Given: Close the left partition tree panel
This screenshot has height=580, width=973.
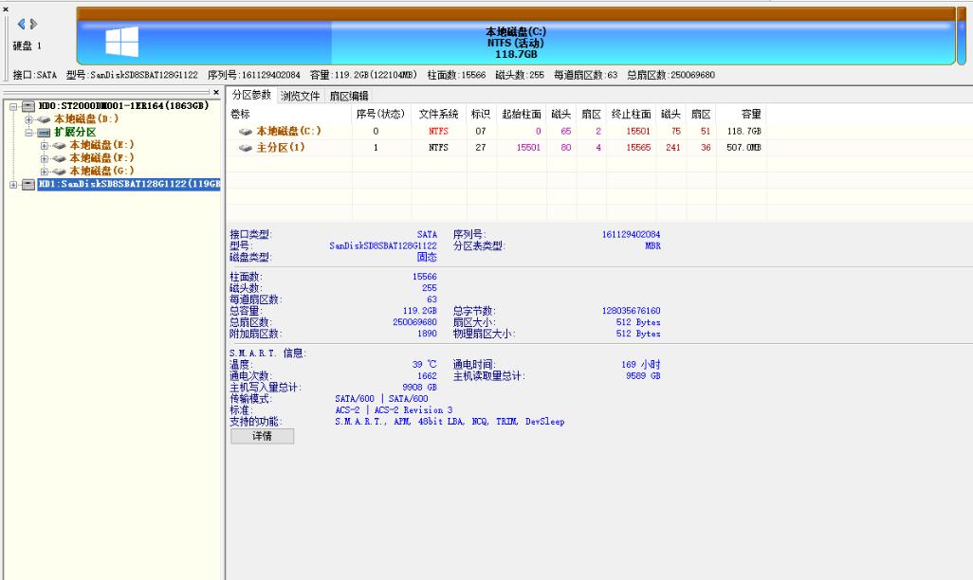Looking at the screenshot, I should [x=217, y=92].
